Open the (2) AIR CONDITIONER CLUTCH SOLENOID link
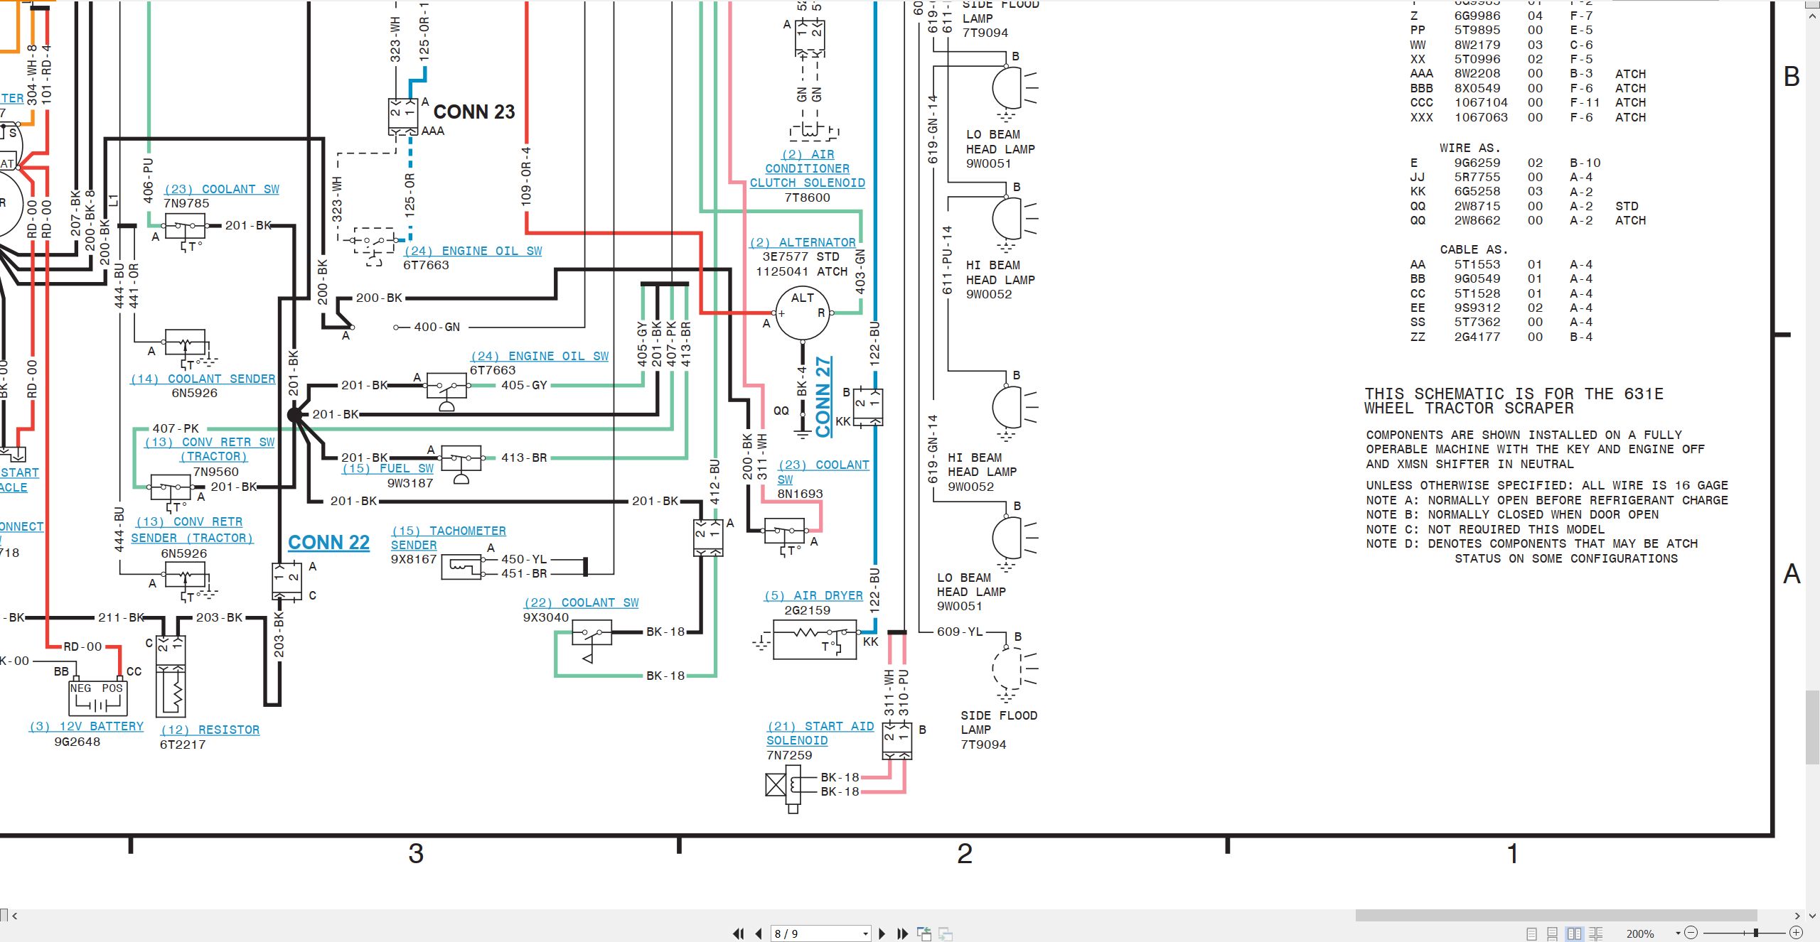1820x942 pixels. [x=808, y=168]
